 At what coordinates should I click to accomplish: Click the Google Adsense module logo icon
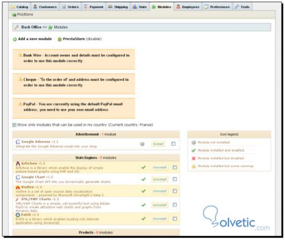[18, 142]
